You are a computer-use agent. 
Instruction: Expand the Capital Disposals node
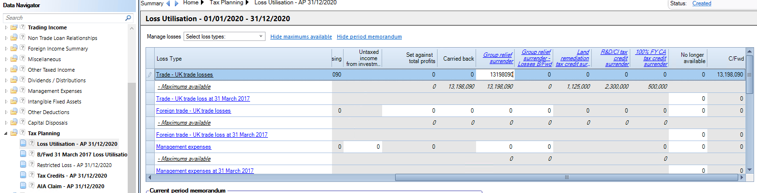click(6, 123)
